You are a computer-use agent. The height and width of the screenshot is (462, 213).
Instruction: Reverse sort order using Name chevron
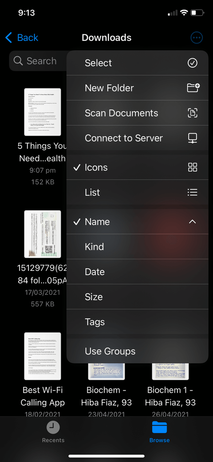[x=193, y=221]
